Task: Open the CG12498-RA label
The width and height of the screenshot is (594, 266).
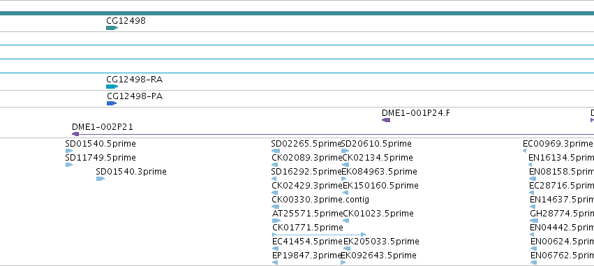Action: (135, 80)
